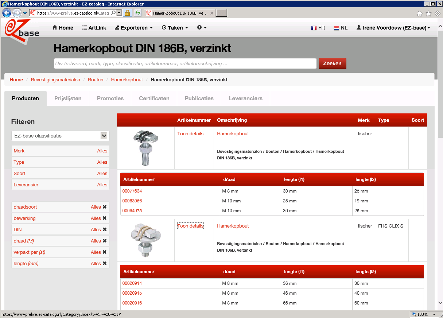This screenshot has width=443, height=318.
Task: Open the help question mark menu
Action: tap(202, 28)
